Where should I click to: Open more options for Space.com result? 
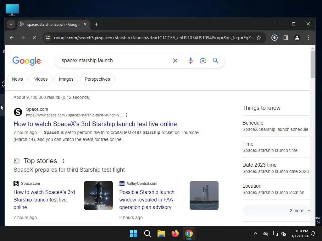[x=127, y=115]
